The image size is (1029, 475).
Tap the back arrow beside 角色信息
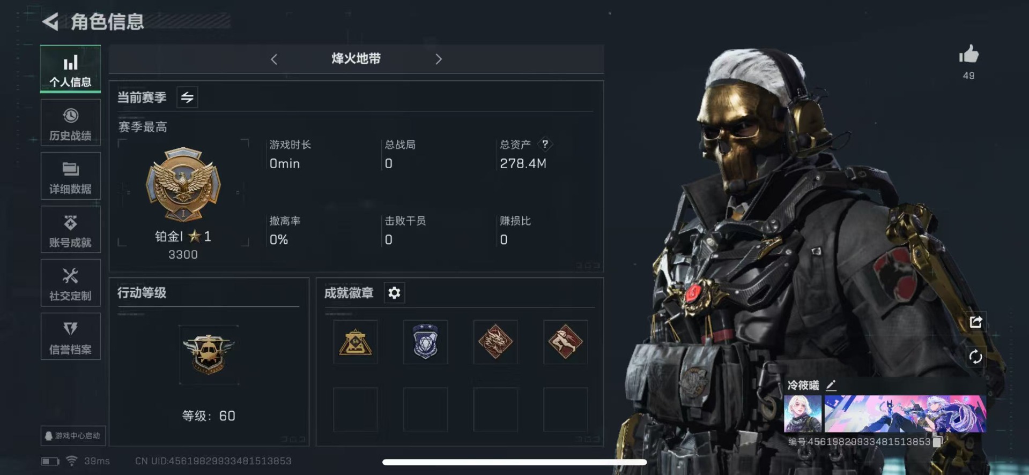(x=50, y=21)
